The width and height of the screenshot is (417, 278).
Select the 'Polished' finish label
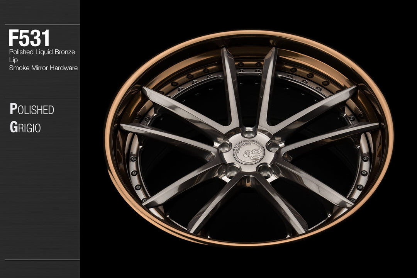(x=32, y=110)
